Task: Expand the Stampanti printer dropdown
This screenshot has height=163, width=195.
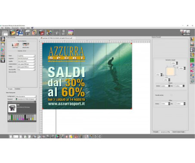Action: point(26,99)
